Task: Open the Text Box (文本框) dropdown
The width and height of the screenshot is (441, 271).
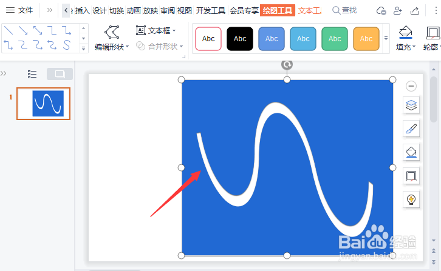Action: point(156,30)
